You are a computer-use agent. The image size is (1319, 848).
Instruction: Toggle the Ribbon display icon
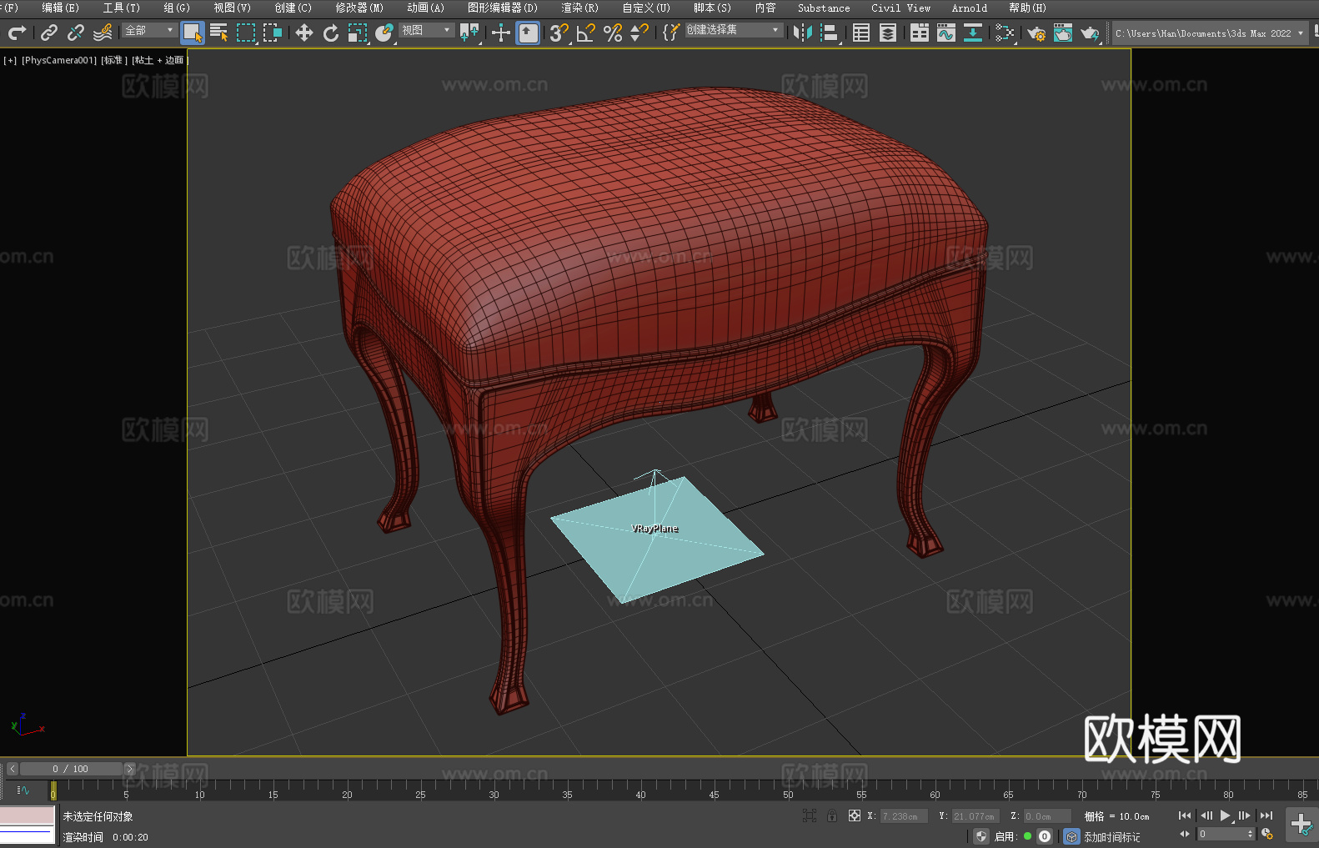click(x=920, y=33)
